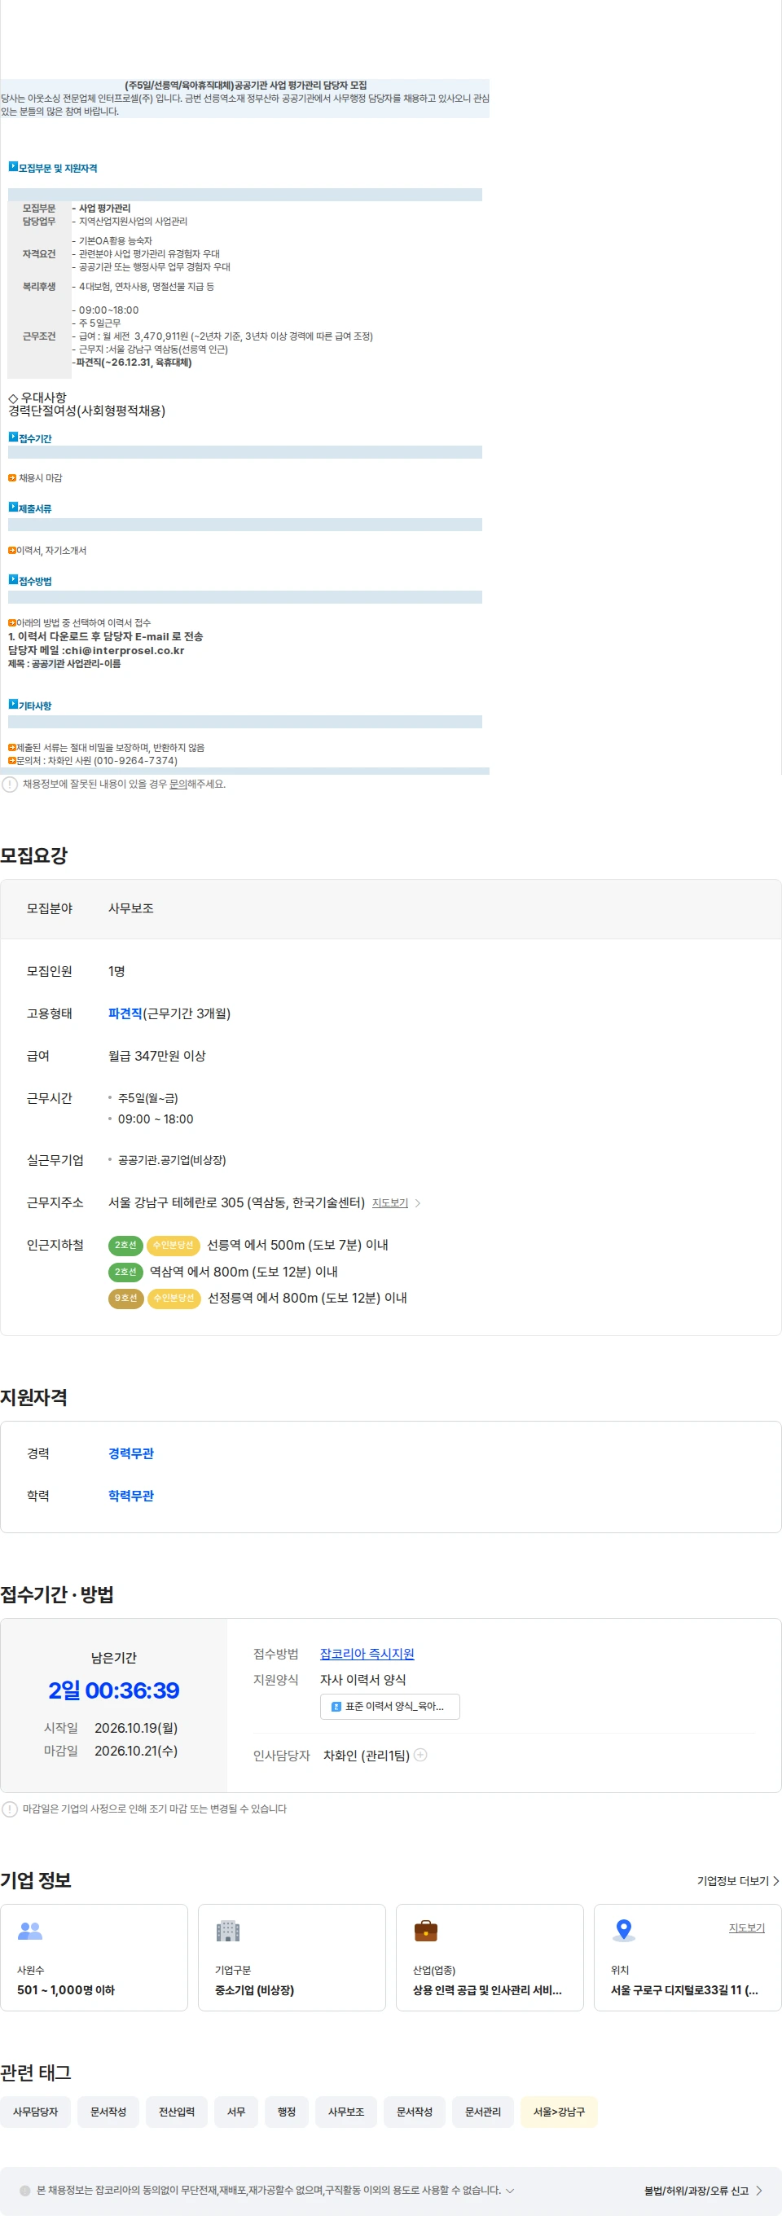Viewport: 782px width, 2233px height.
Task: Expand the 본 채용정보는 잡코리아 notice chevron
Action: coord(510,2191)
